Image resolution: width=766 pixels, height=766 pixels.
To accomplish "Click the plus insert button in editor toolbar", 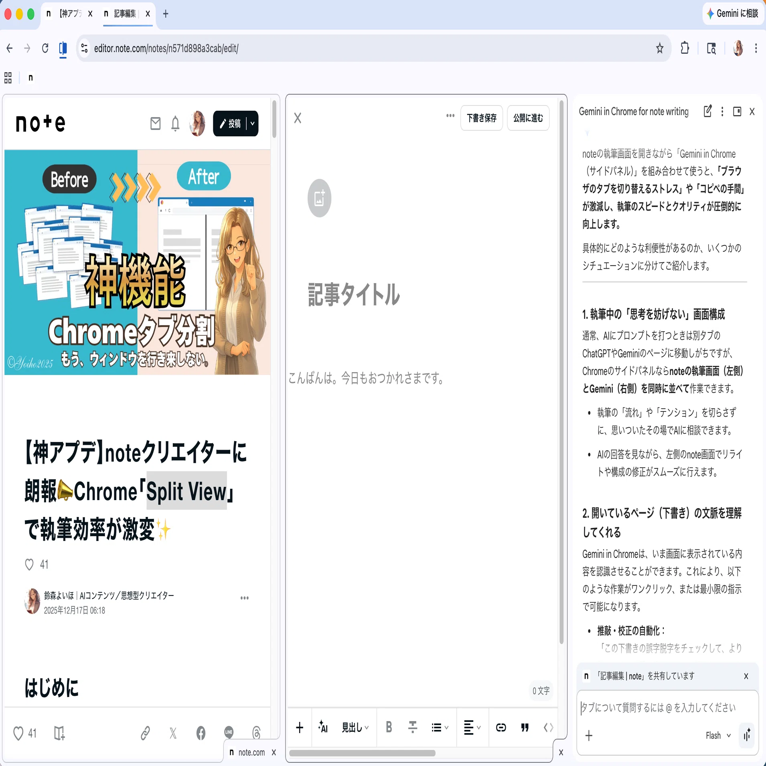I will tap(300, 727).
